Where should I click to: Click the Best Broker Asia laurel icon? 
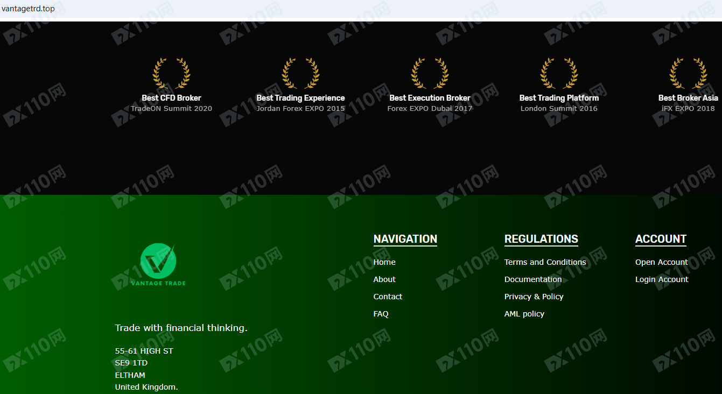(x=688, y=73)
